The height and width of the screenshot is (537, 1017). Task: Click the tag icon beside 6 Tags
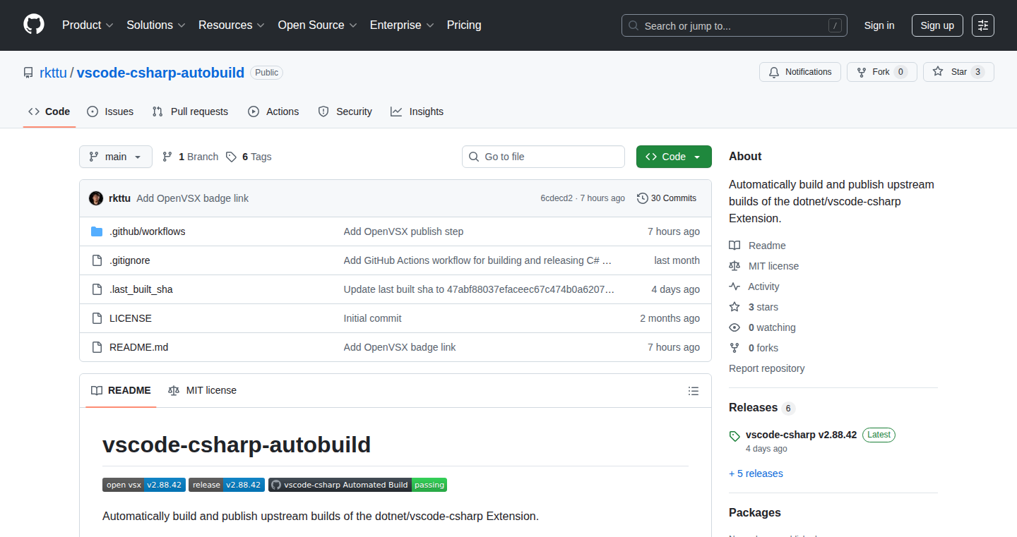tap(231, 157)
